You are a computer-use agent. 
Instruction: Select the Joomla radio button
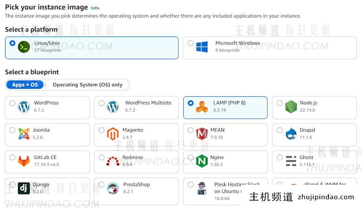pos(13,130)
